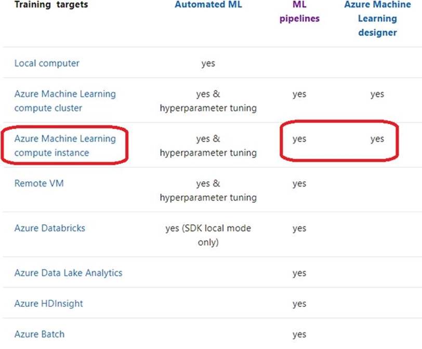Click the Azure HDInsight row's ML pipelines yes
Viewport: 422px width, 349px height.
[299, 303]
